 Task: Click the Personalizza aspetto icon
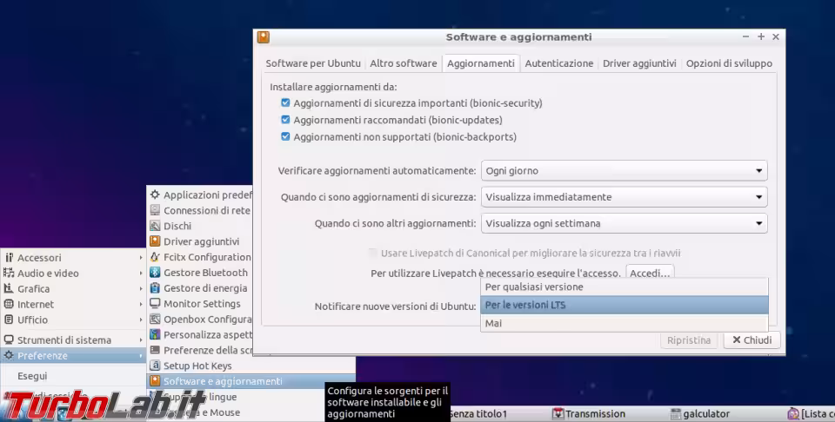click(x=155, y=334)
